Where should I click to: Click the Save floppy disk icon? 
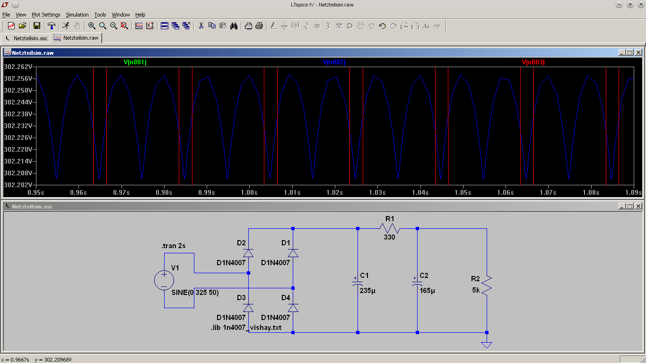tap(36, 26)
